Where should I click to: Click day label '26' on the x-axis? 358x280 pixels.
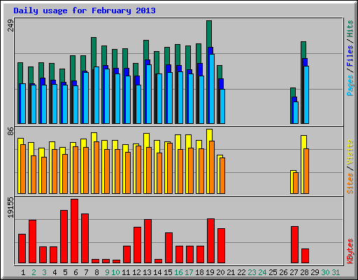(283, 272)
